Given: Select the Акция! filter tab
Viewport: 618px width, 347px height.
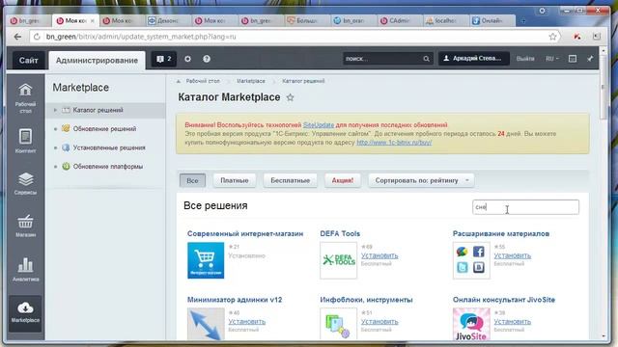Looking at the screenshot, I should pos(343,180).
